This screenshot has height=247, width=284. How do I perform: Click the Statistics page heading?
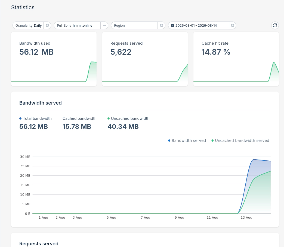click(x=23, y=7)
